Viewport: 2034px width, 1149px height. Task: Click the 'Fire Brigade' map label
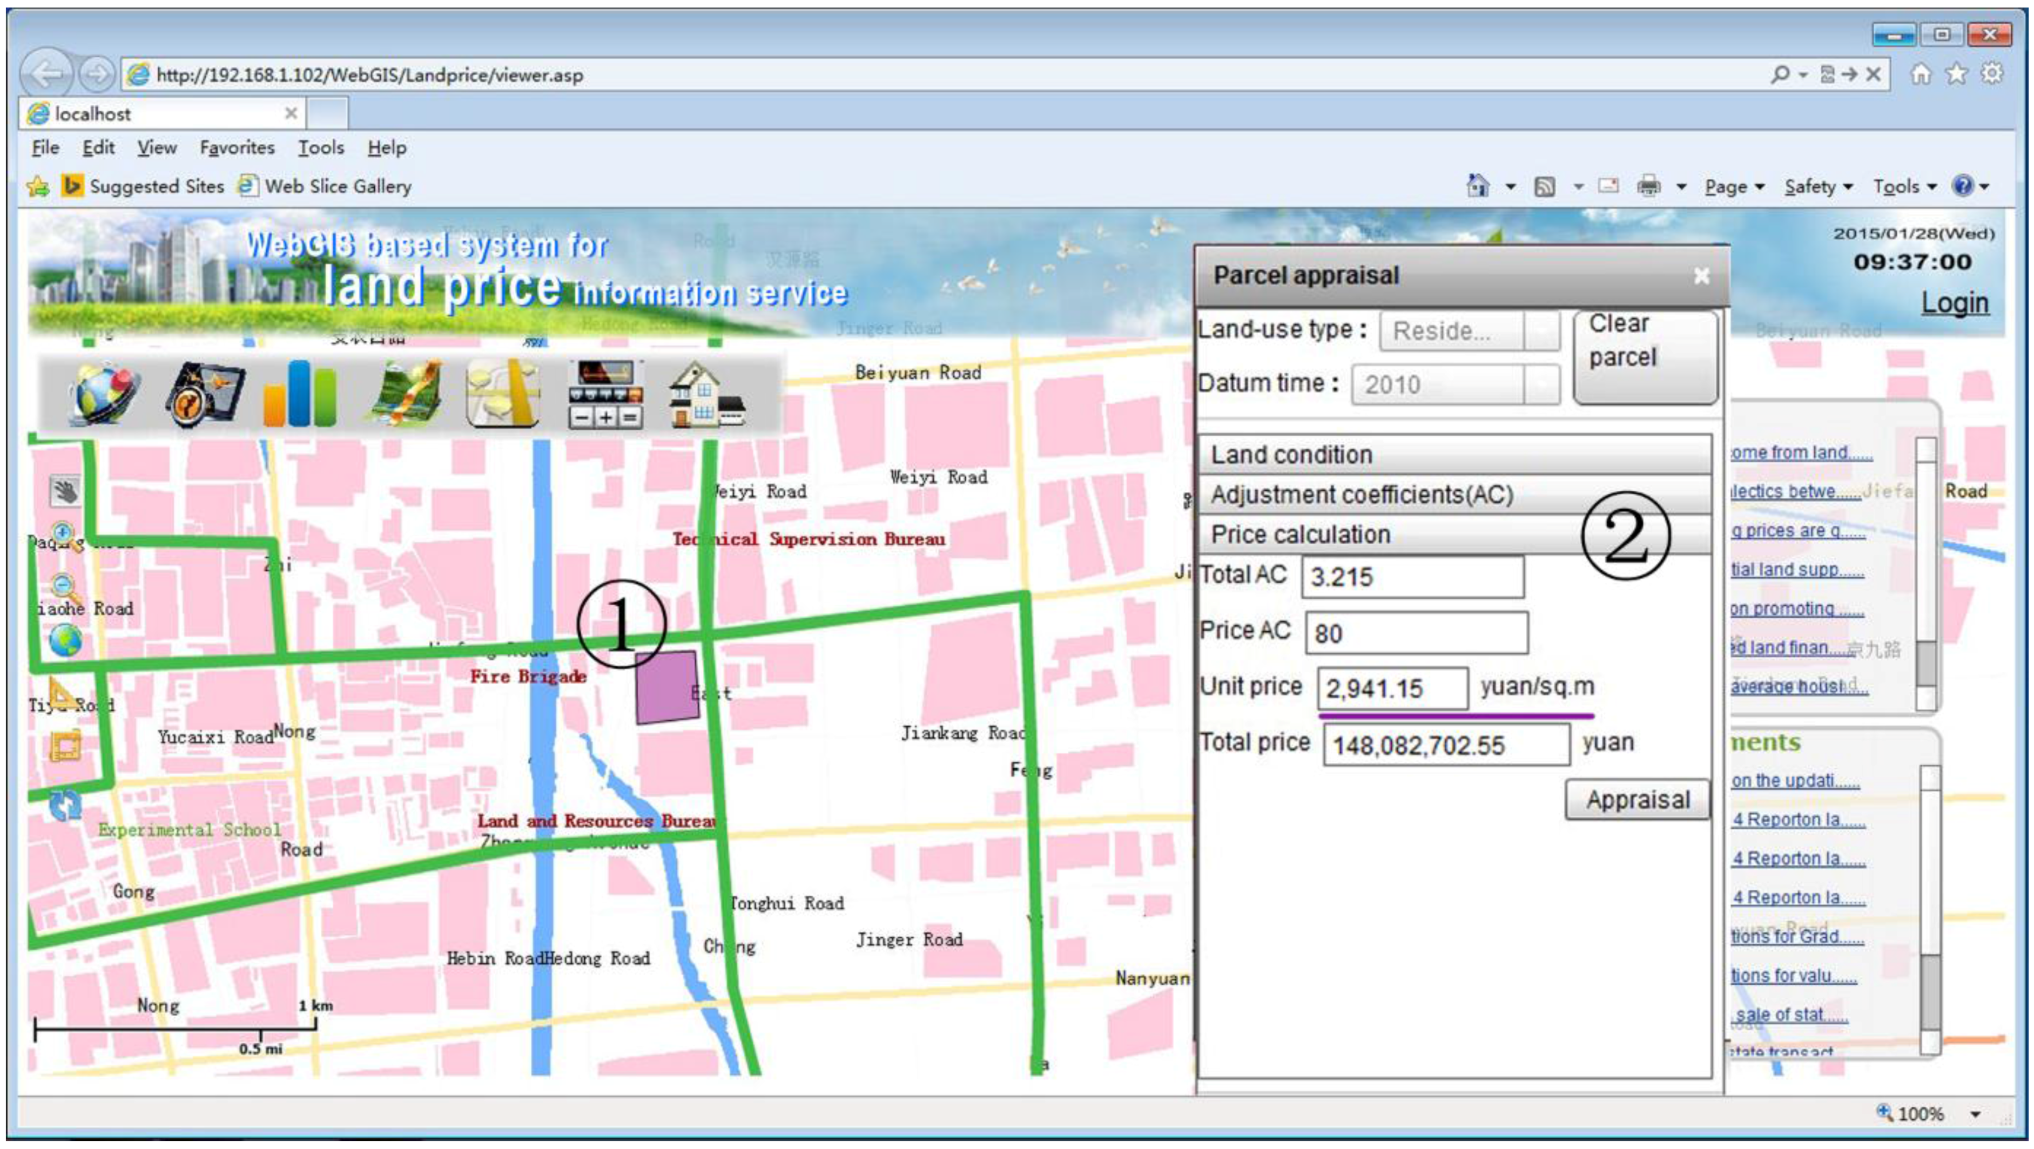point(528,677)
